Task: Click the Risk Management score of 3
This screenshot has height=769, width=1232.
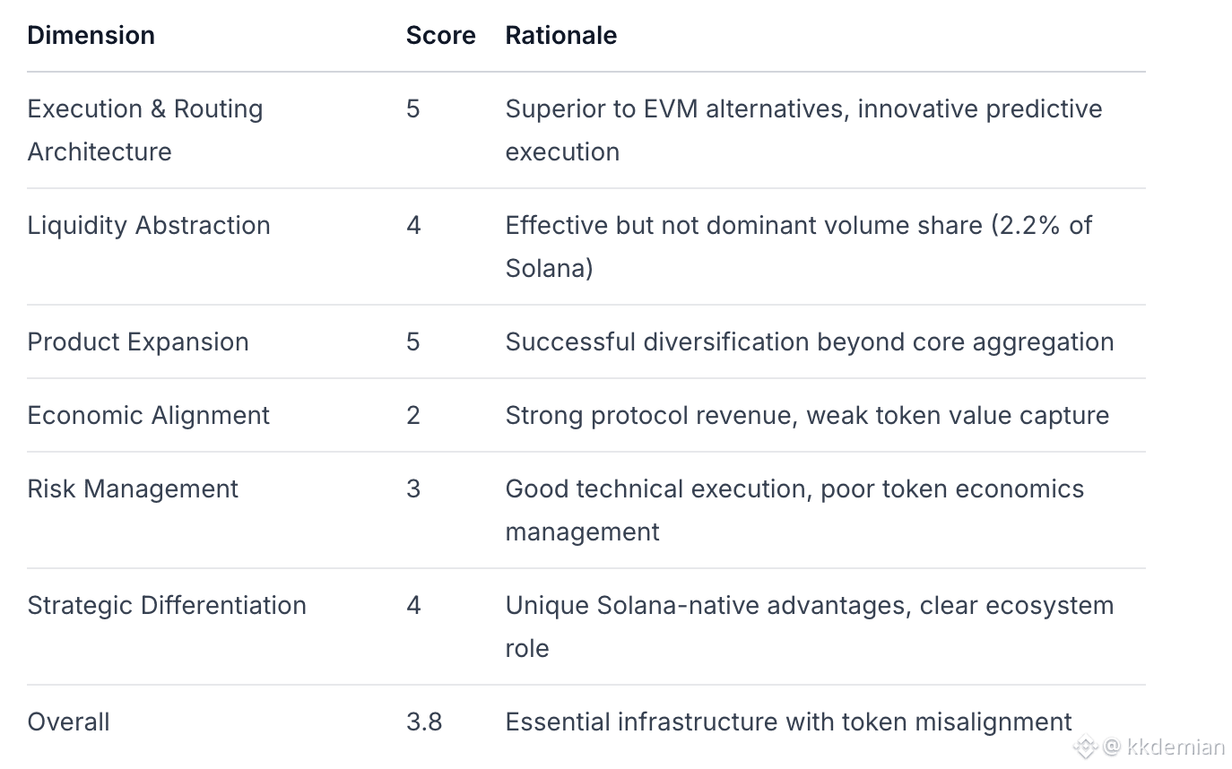Action: pyautogui.click(x=413, y=488)
